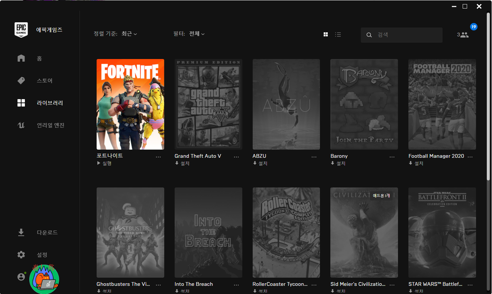The image size is (492, 294).
Task: Install Barony via 설치
Action: pos(338,163)
